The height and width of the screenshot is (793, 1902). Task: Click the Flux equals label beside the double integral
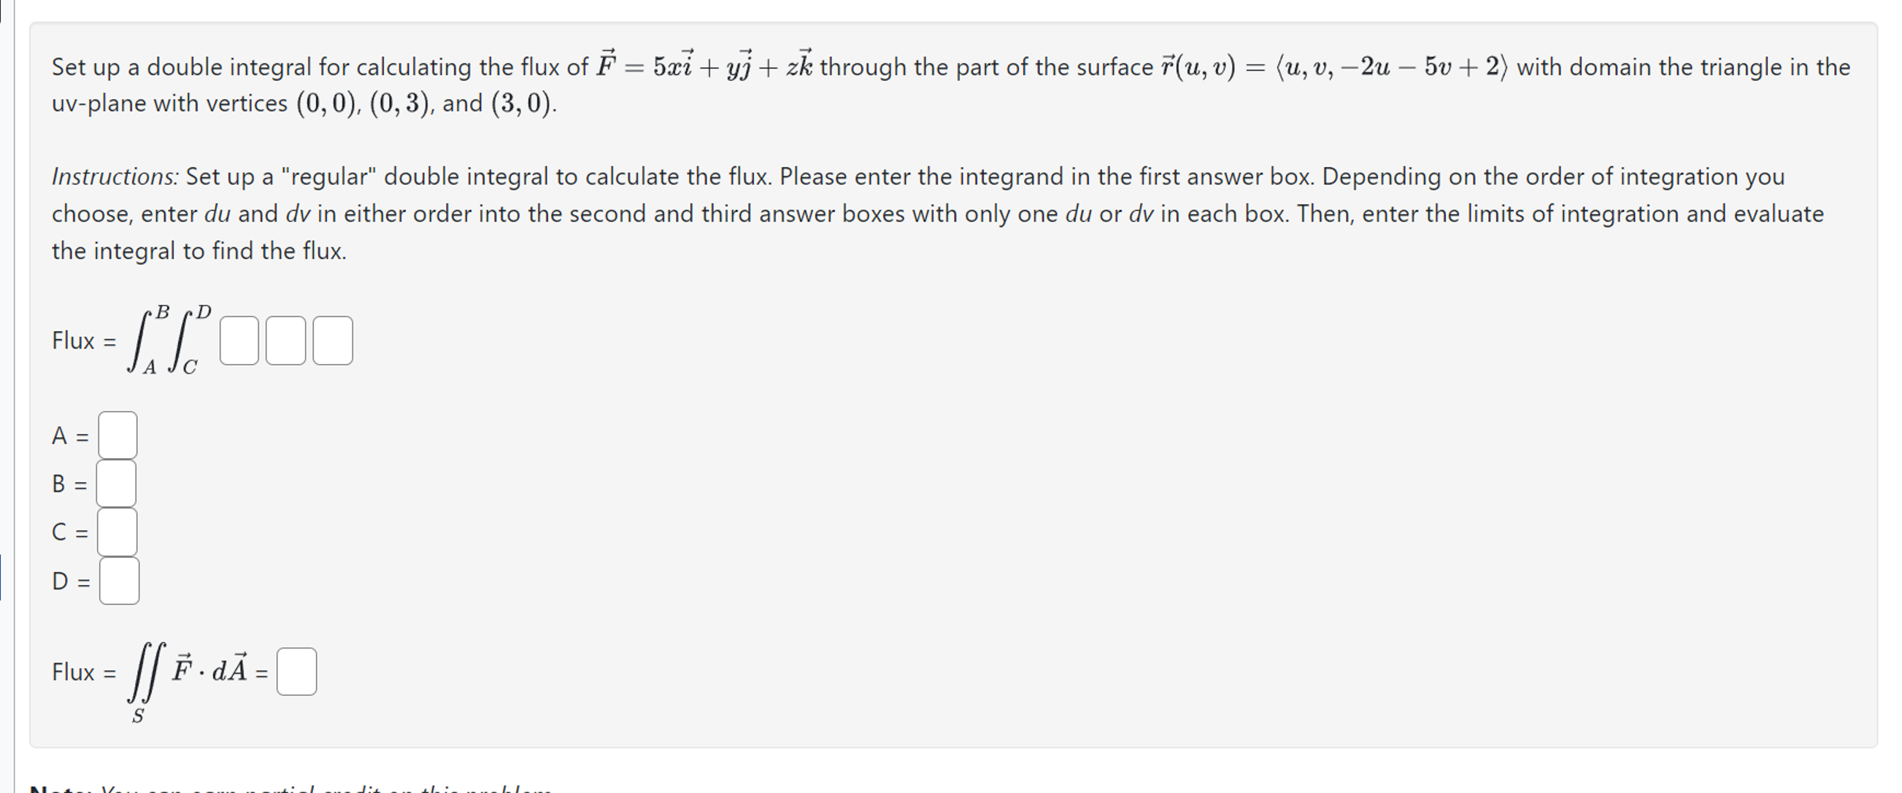coord(83,341)
